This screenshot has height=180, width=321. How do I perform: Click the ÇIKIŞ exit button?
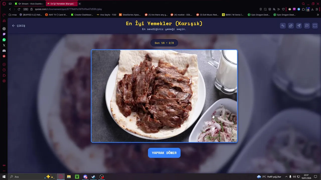pyautogui.click(x=19, y=26)
